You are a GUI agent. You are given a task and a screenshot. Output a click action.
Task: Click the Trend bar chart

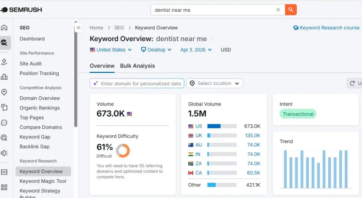pyautogui.click(x=316, y=169)
